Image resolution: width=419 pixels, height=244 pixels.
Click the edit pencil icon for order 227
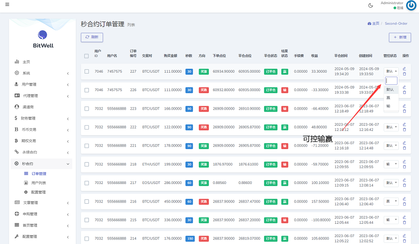click(x=404, y=68)
